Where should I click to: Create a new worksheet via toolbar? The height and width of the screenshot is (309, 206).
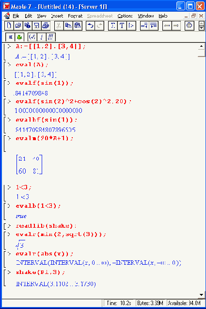click(x=9, y=26)
